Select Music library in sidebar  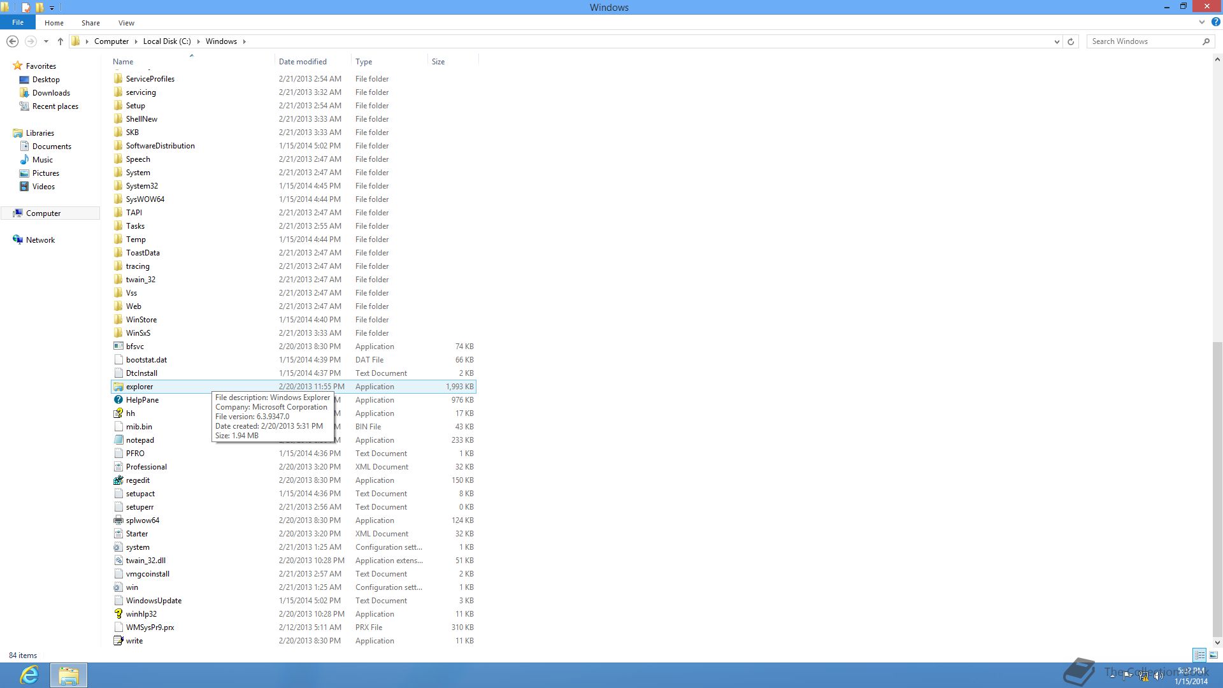43,160
